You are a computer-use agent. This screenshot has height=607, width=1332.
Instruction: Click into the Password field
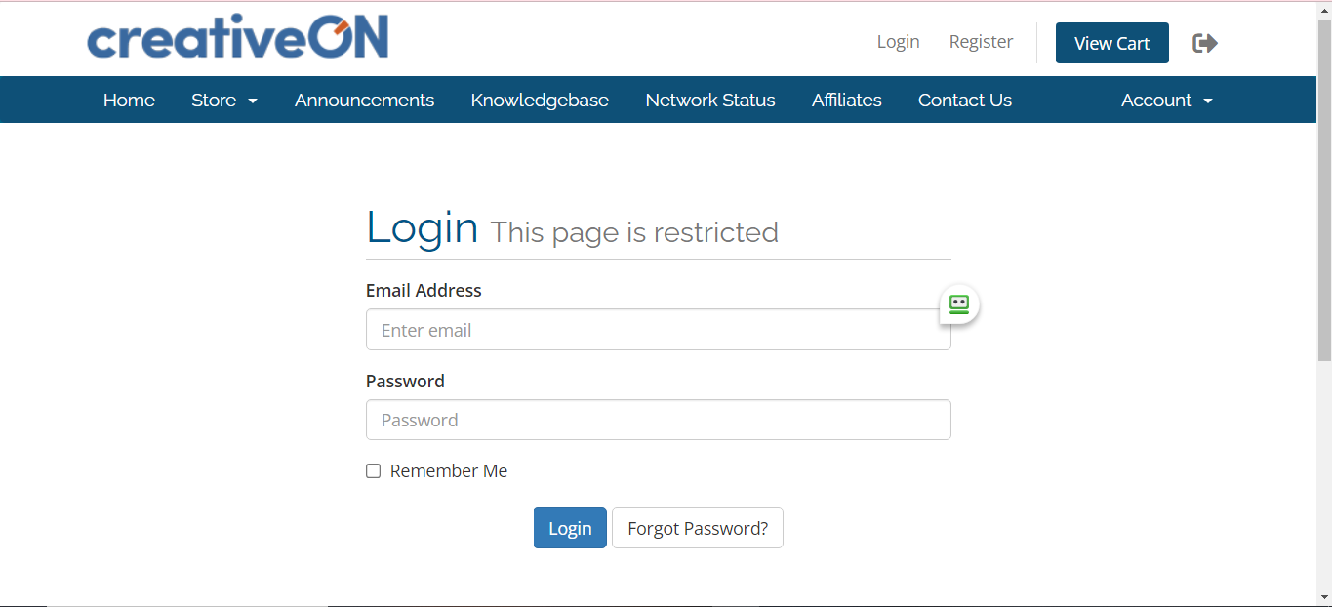click(658, 420)
